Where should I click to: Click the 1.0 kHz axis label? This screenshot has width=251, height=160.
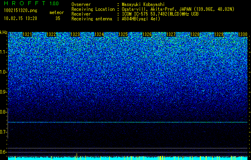(4, 72)
